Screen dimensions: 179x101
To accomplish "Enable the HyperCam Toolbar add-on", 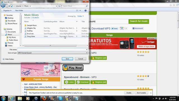I will (129, 93).
